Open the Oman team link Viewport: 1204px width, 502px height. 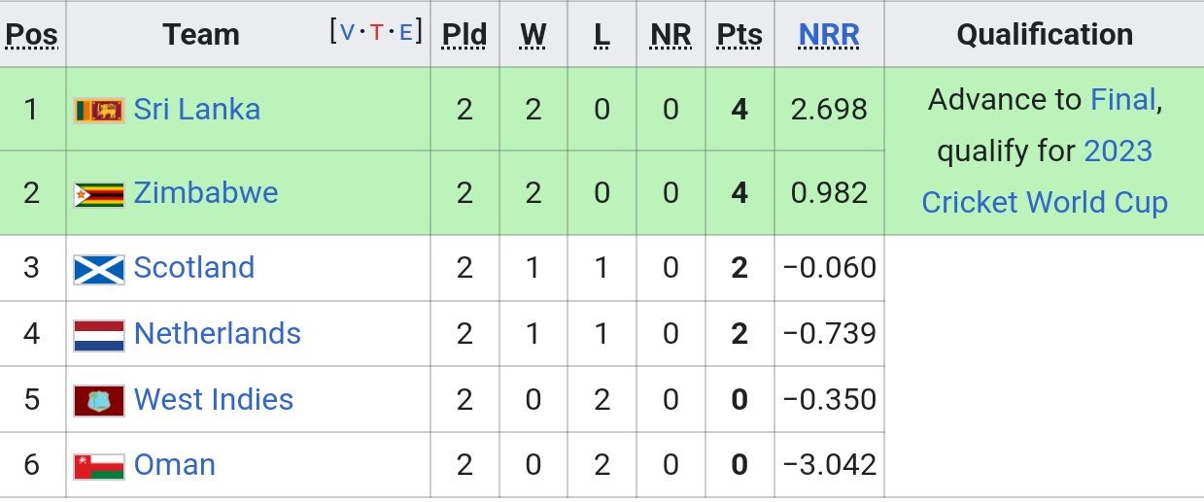pos(175,464)
